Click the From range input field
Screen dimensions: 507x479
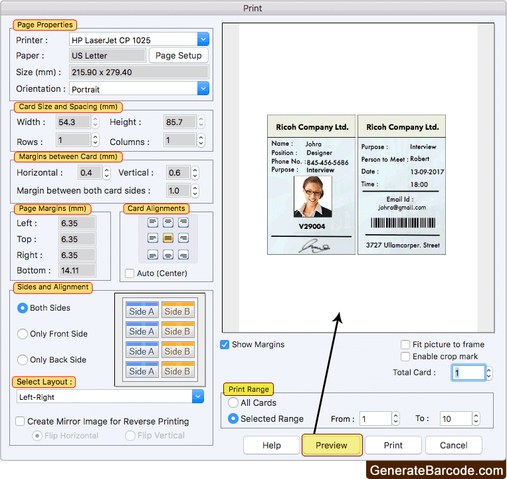point(375,418)
